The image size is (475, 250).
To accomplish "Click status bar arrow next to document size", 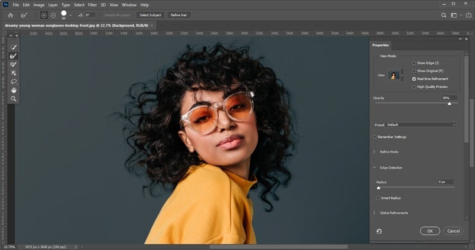I will pyautogui.click(x=76, y=247).
